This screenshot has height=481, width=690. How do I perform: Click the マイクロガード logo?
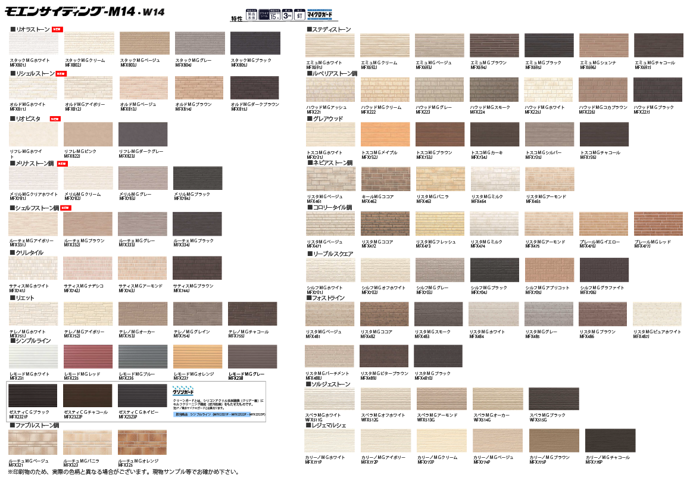point(320,14)
